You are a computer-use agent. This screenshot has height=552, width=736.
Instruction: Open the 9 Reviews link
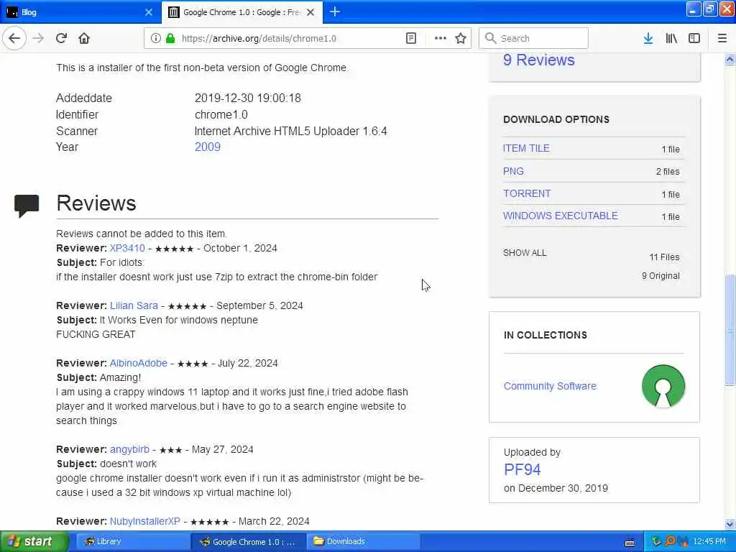point(539,60)
